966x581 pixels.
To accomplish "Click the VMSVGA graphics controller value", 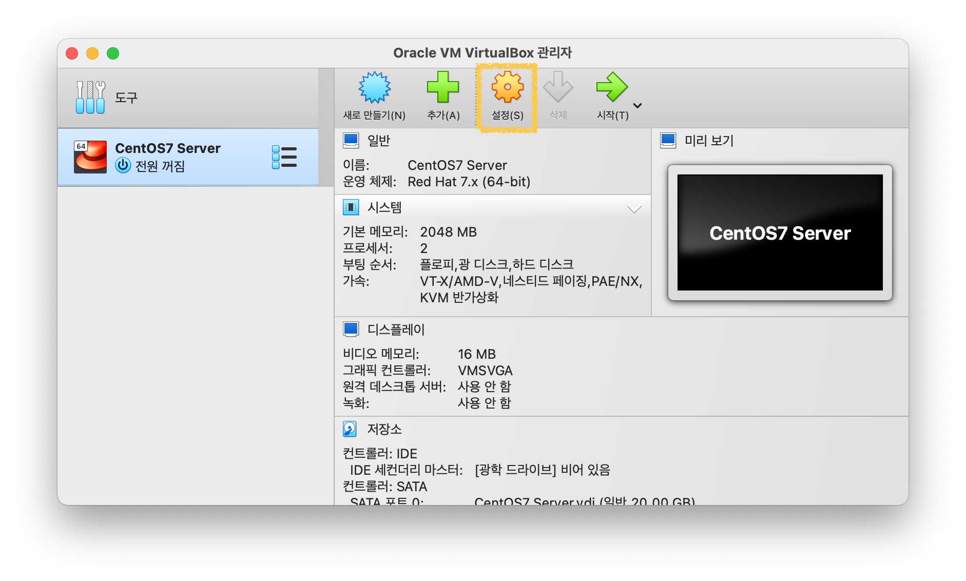I will (485, 371).
